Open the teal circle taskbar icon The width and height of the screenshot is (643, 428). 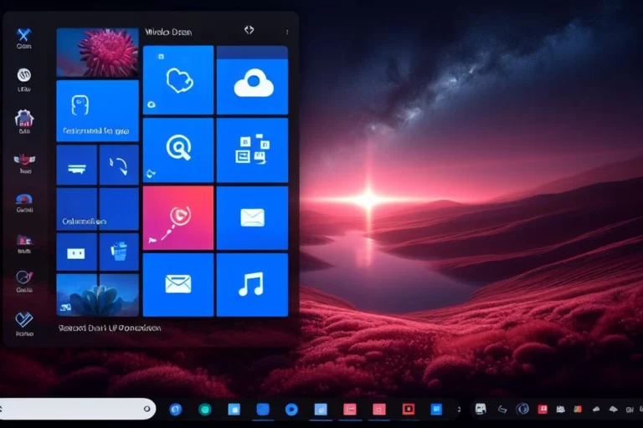(x=204, y=409)
